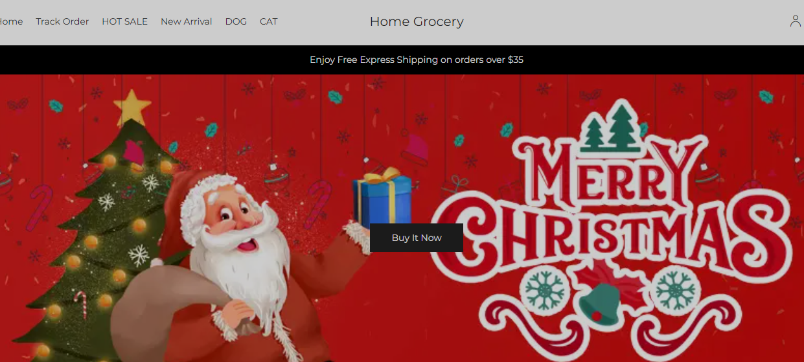The image size is (804, 362).
Task: Click the yellow star atop Christmas tree
Action: tap(132, 107)
